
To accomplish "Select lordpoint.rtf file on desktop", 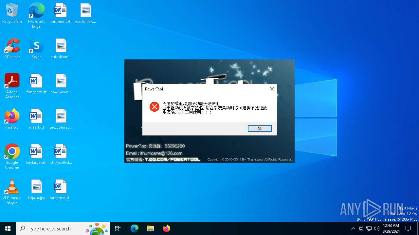I will (61, 13).
